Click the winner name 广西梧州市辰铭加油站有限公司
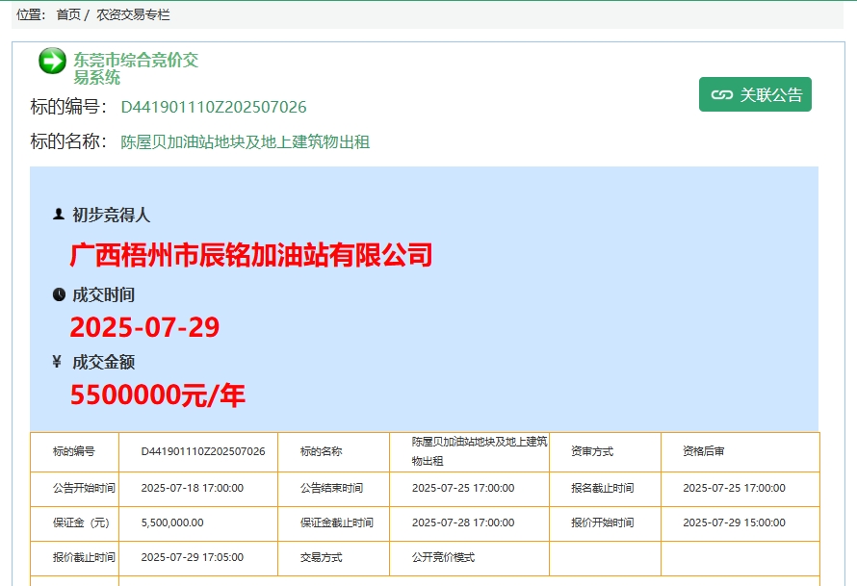 [251, 255]
